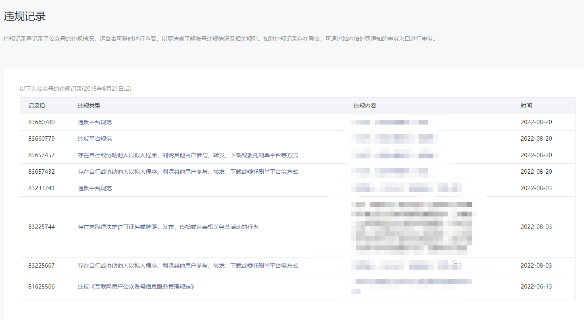Image resolution: width=584 pixels, height=320 pixels.
Task: Select record ID 83660779
Action: (42, 139)
